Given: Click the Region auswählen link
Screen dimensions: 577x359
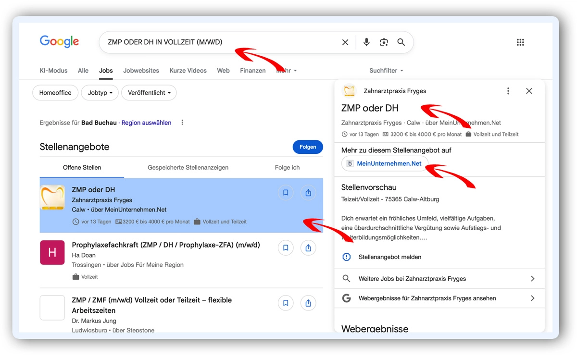Looking at the screenshot, I should click(x=146, y=123).
